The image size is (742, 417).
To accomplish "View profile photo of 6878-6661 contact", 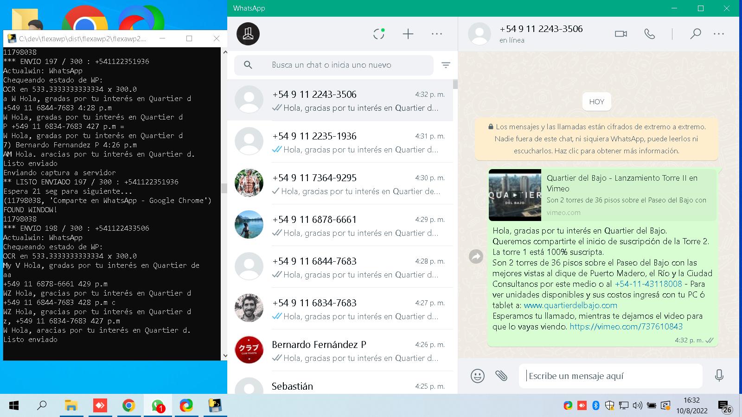I will tap(249, 225).
